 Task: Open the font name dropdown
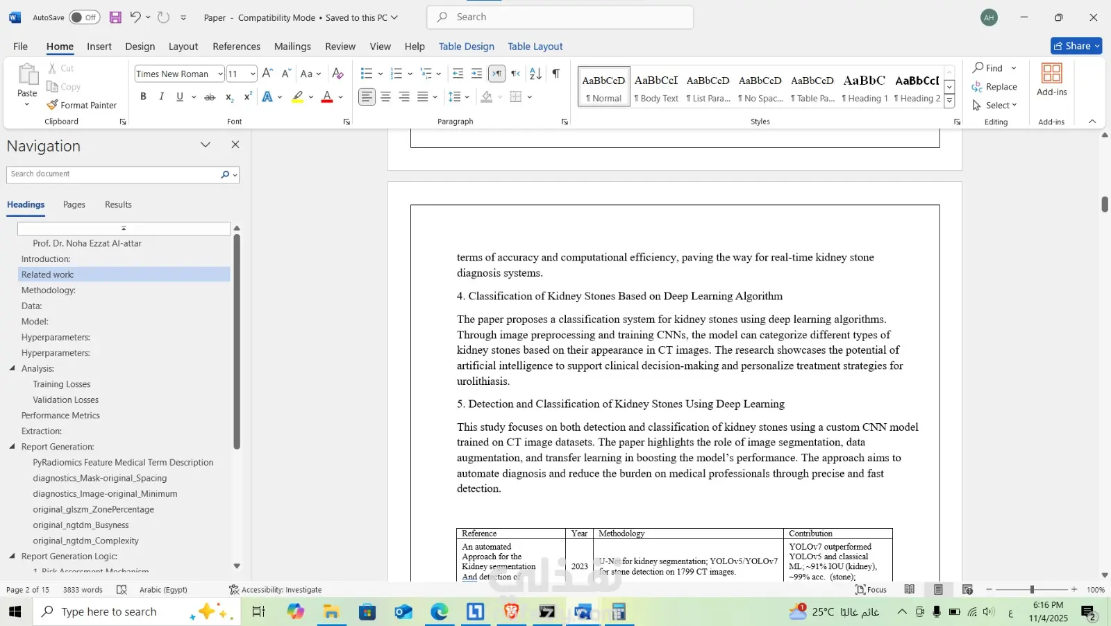click(x=220, y=74)
